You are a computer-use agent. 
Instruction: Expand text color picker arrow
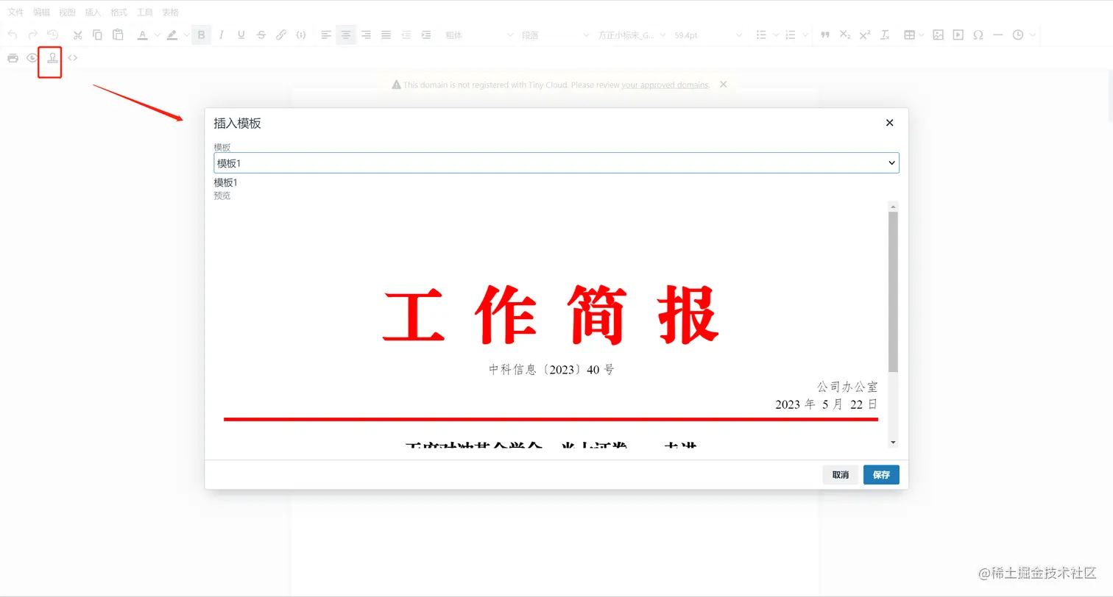pyautogui.click(x=157, y=35)
